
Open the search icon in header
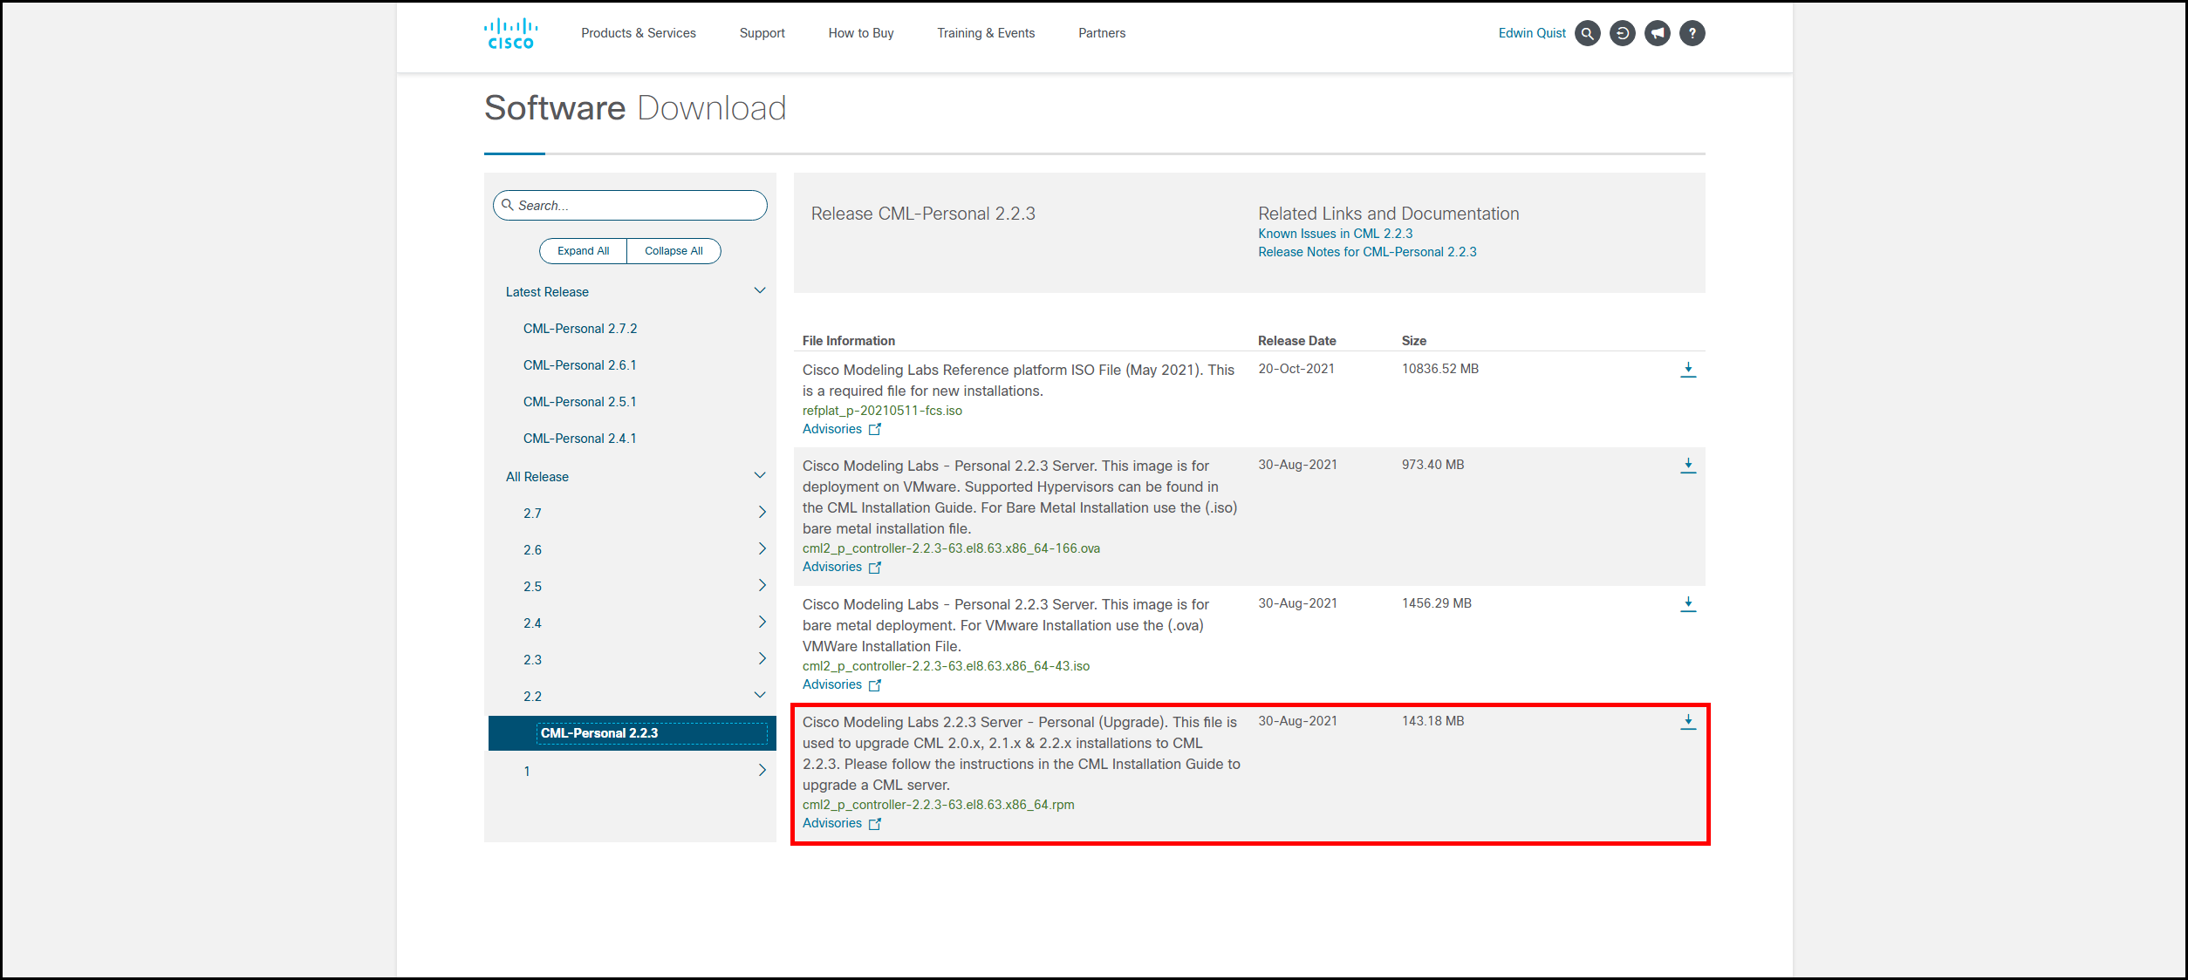1588,33
